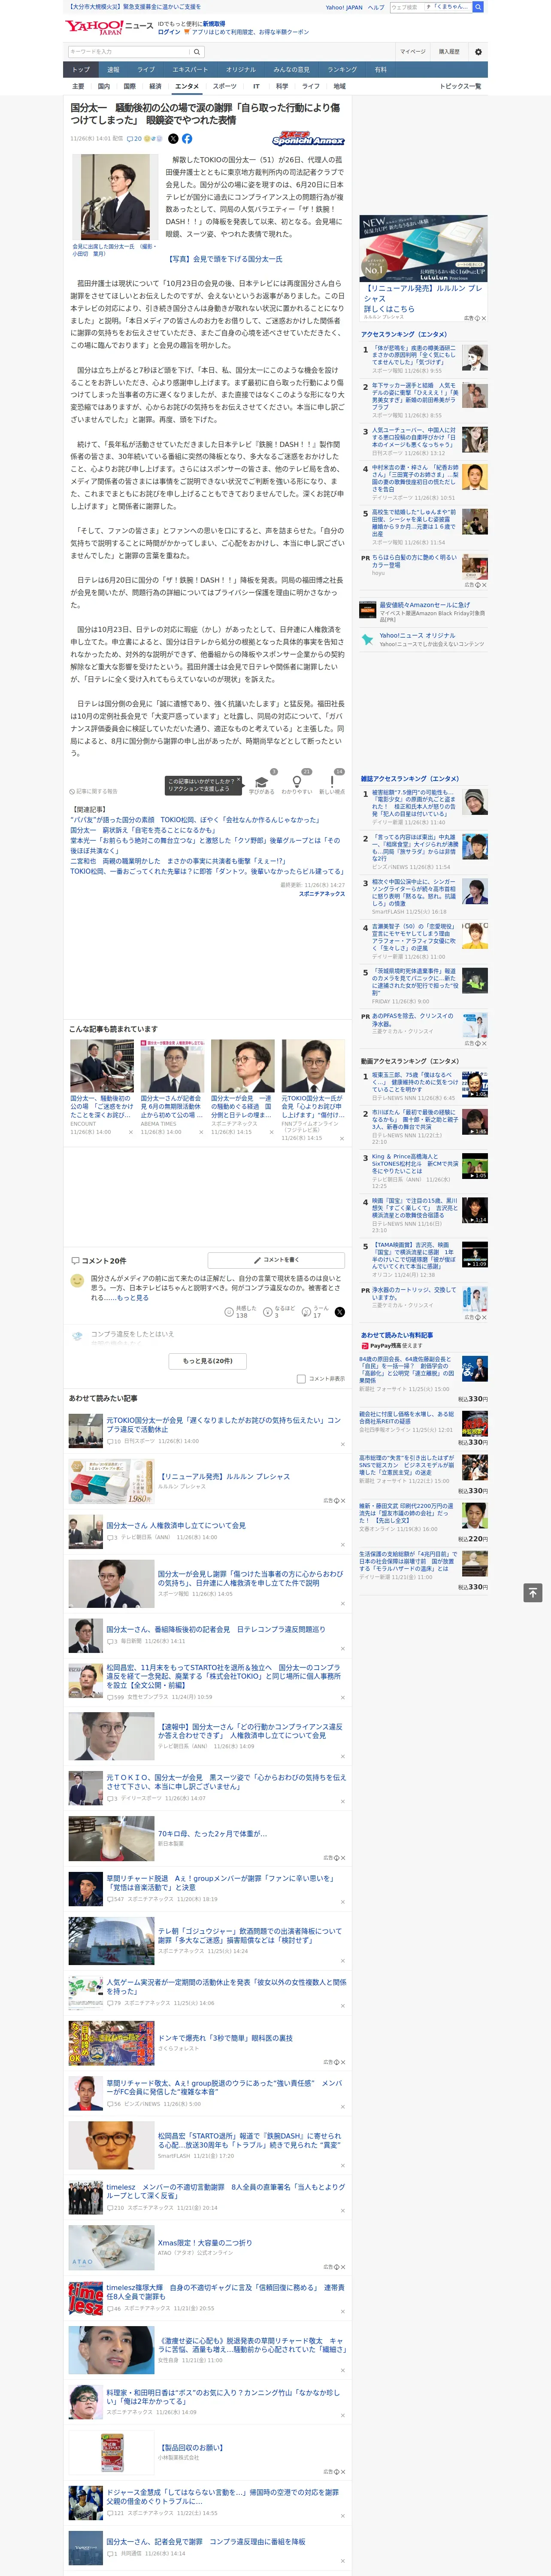Share comment on X icon
551x2576 pixels.
(x=340, y=1311)
